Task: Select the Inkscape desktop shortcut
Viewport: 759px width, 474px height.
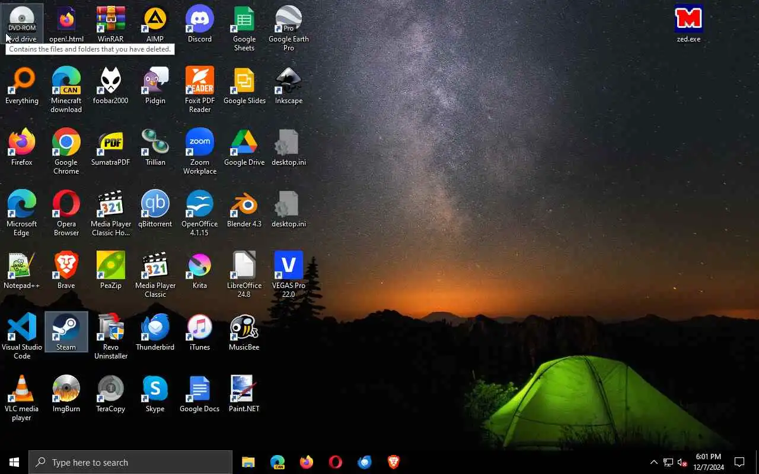Action: [289, 86]
